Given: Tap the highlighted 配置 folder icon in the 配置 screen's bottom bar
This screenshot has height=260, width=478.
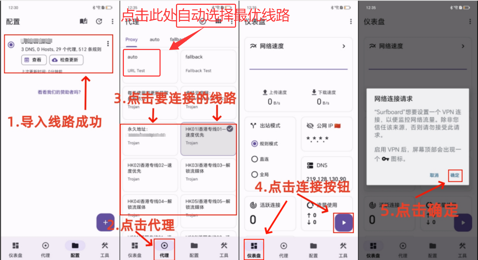Looking at the screenshot, I should pos(75,246).
